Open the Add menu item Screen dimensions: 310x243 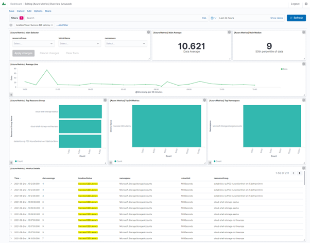pyautogui.click(x=29, y=11)
